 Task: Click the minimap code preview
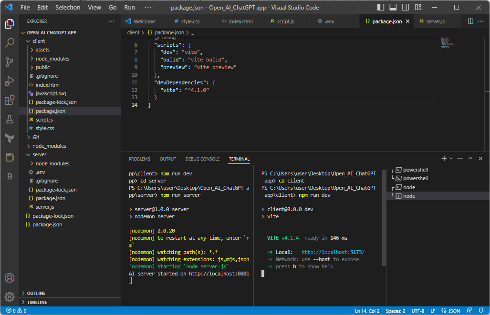pos(447,43)
